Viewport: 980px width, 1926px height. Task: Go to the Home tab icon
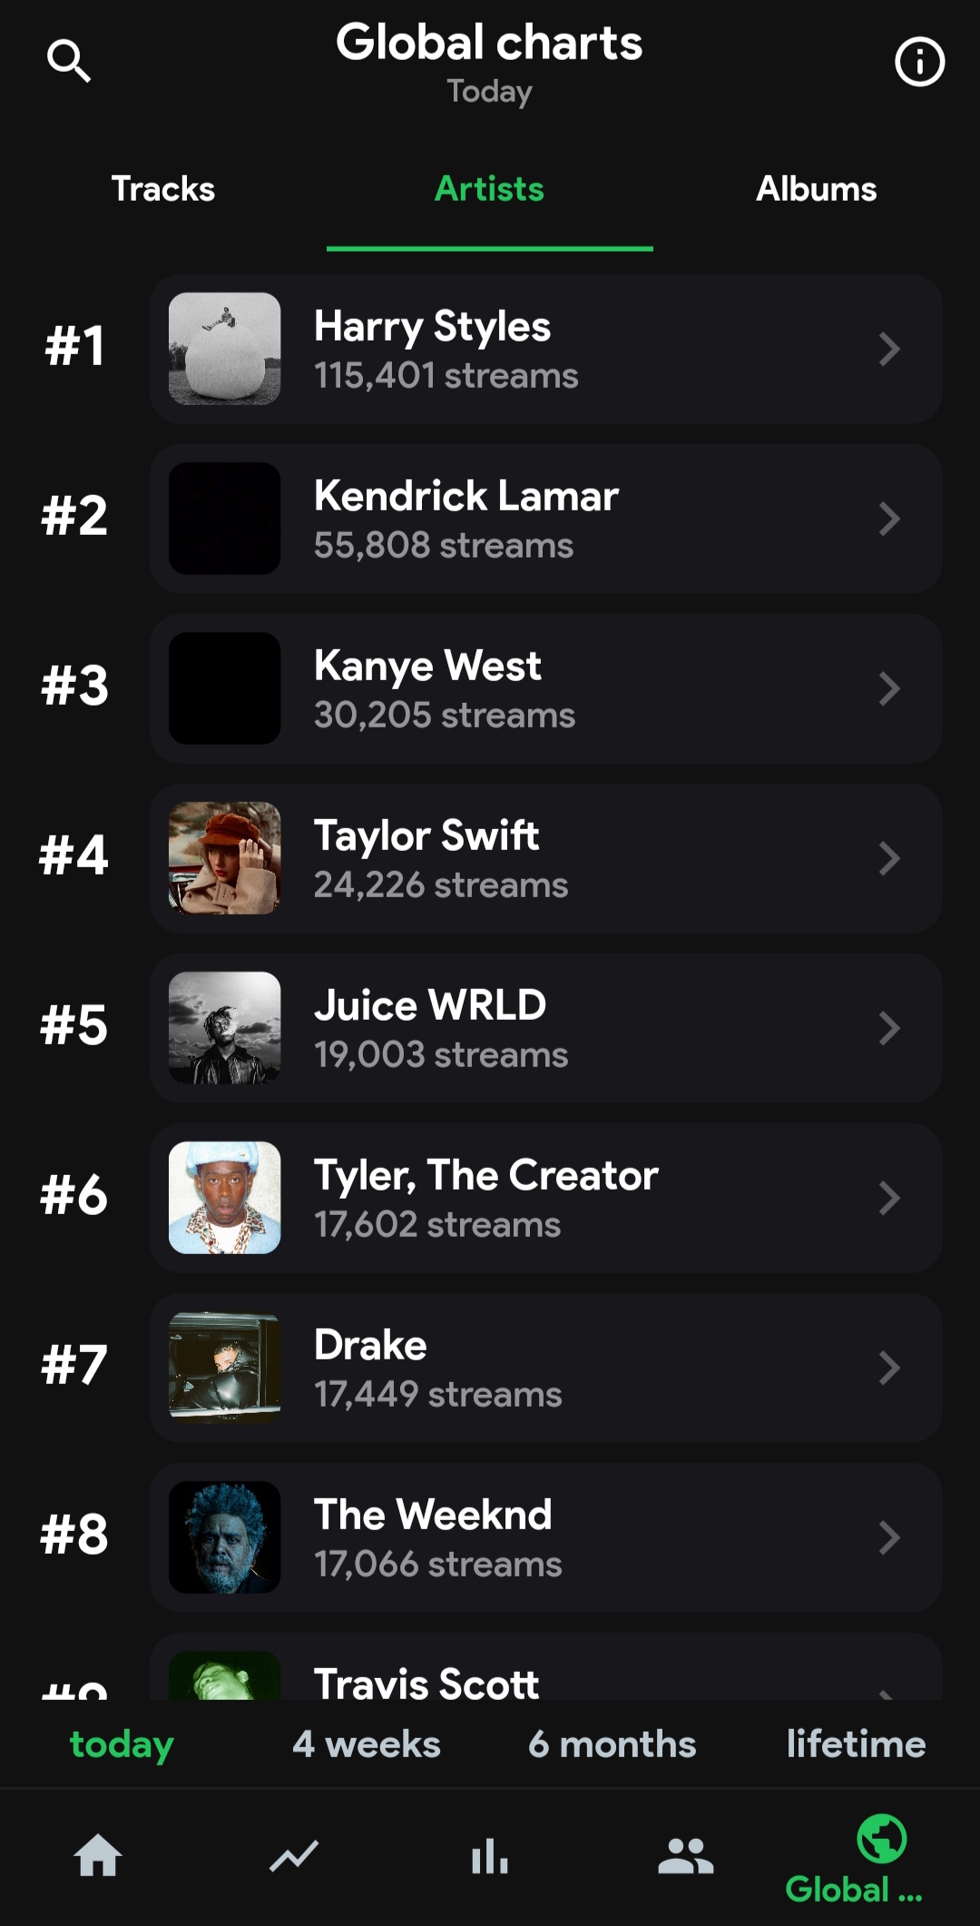tap(98, 1855)
